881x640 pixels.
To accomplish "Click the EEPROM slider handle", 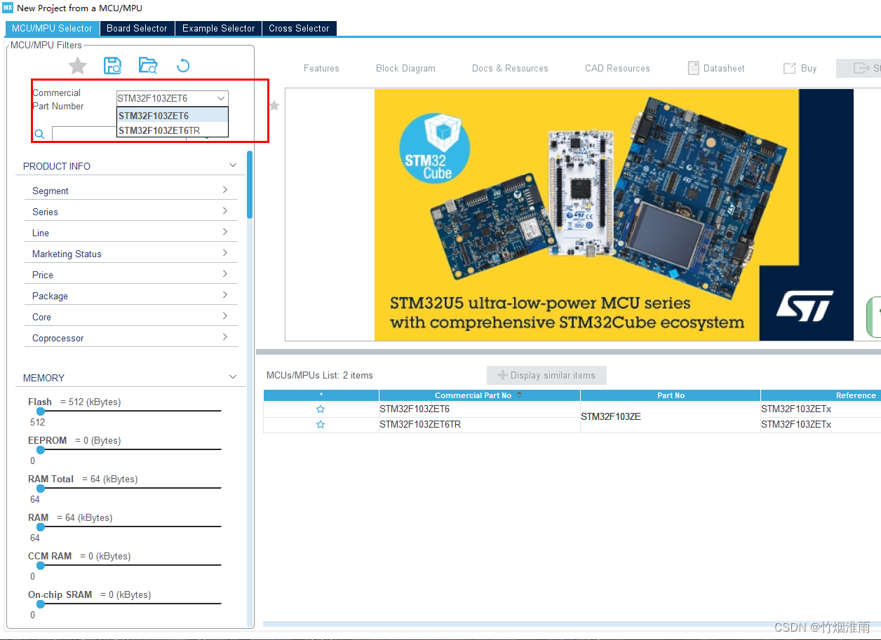I will click(x=41, y=450).
